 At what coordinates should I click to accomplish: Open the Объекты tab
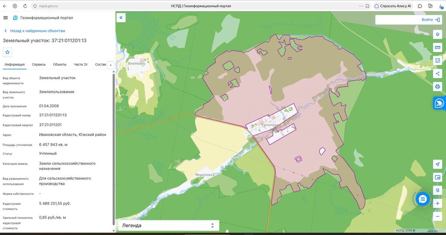click(x=59, y=65)
